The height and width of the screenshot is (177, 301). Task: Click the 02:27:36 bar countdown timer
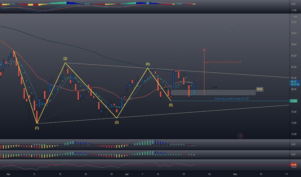[295, 84]
